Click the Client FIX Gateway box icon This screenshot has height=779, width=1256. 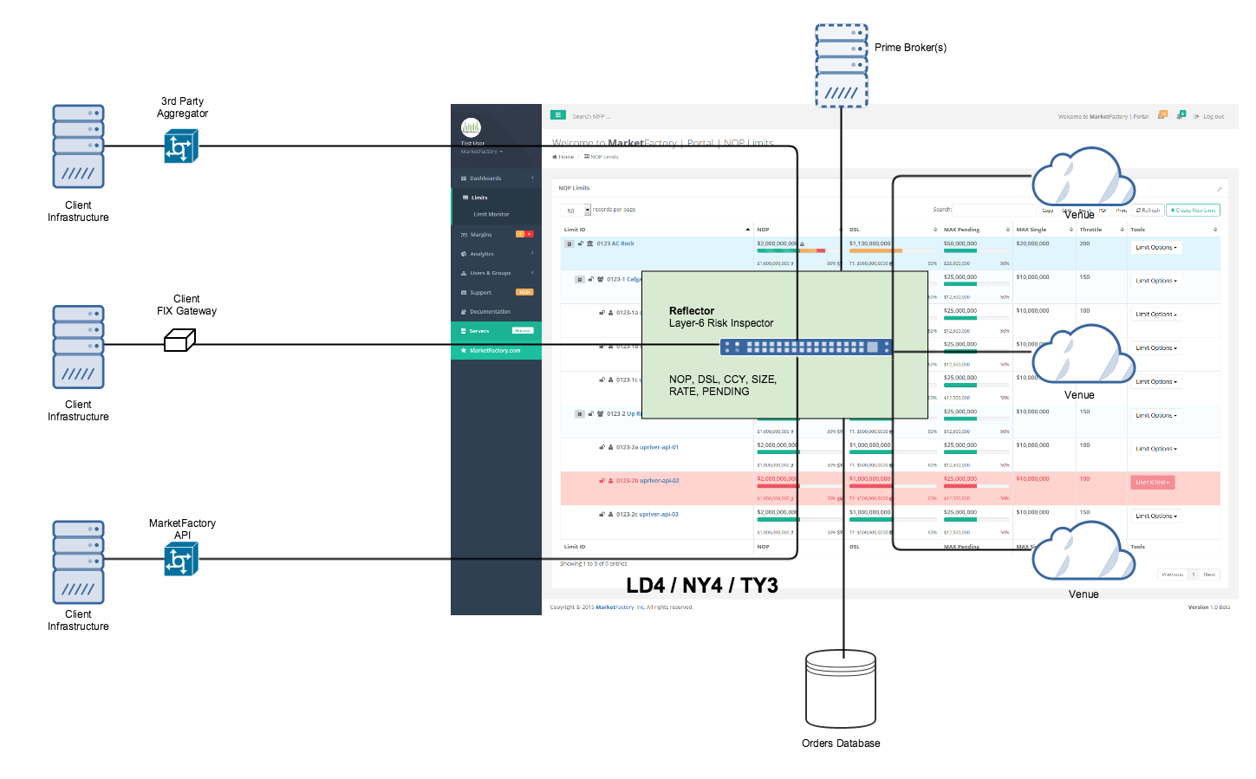(x=180, y=340)
